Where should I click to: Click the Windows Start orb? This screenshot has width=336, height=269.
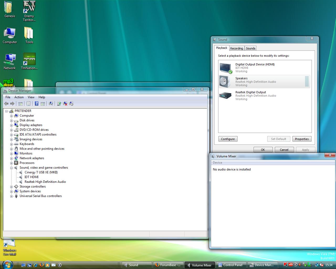click(7, 265)
